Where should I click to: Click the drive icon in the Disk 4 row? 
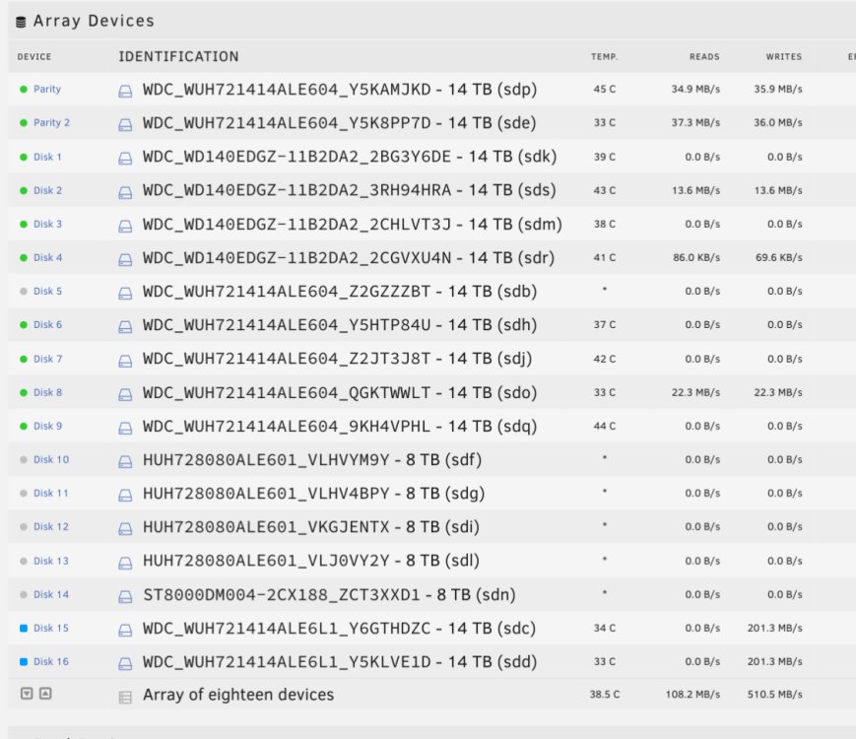125,259
